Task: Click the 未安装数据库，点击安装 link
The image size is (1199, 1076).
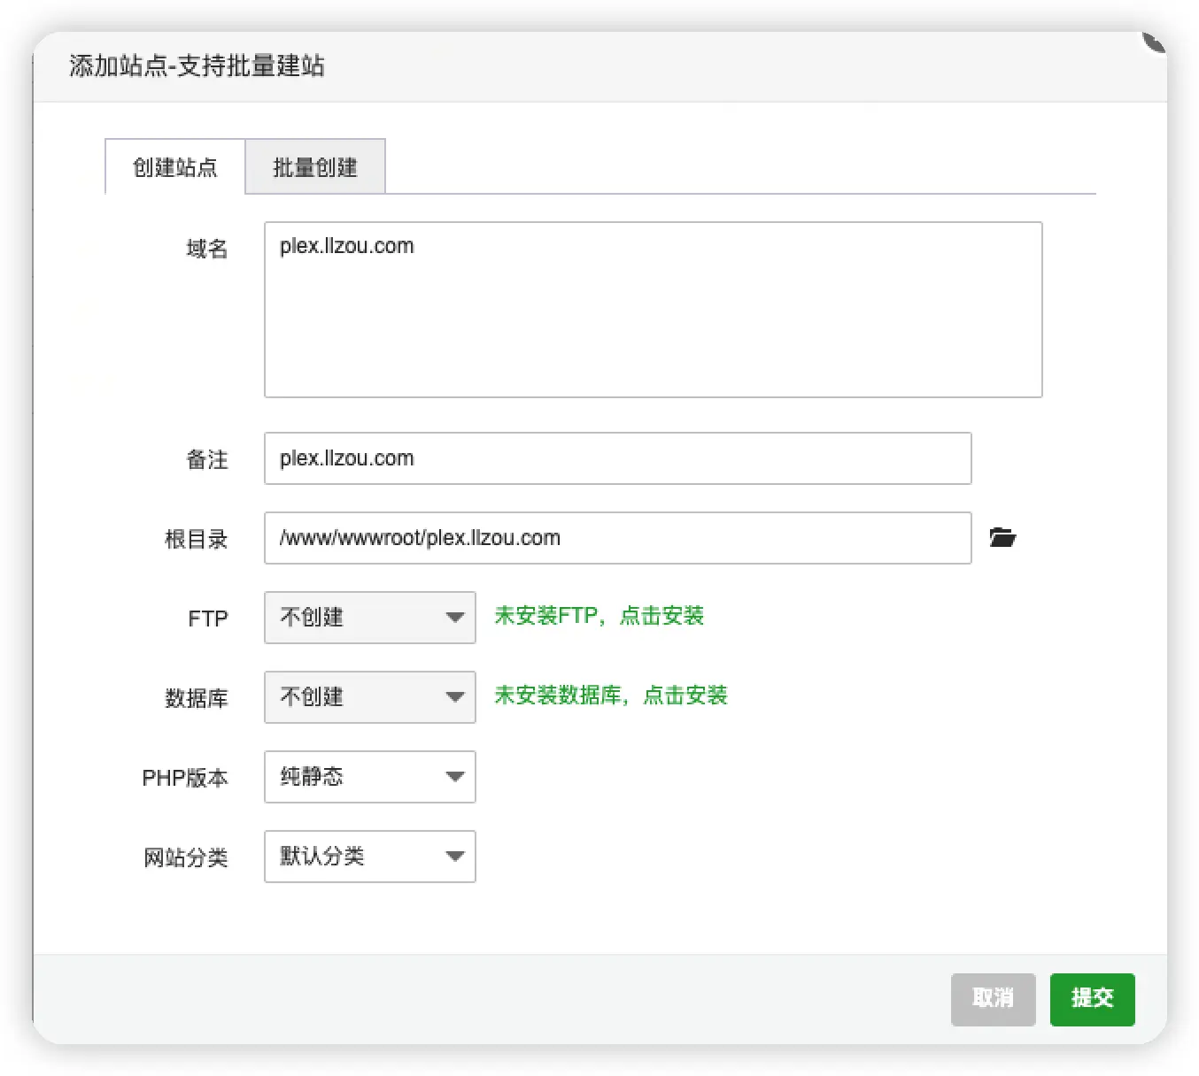Action: click(x=611, y=696)
